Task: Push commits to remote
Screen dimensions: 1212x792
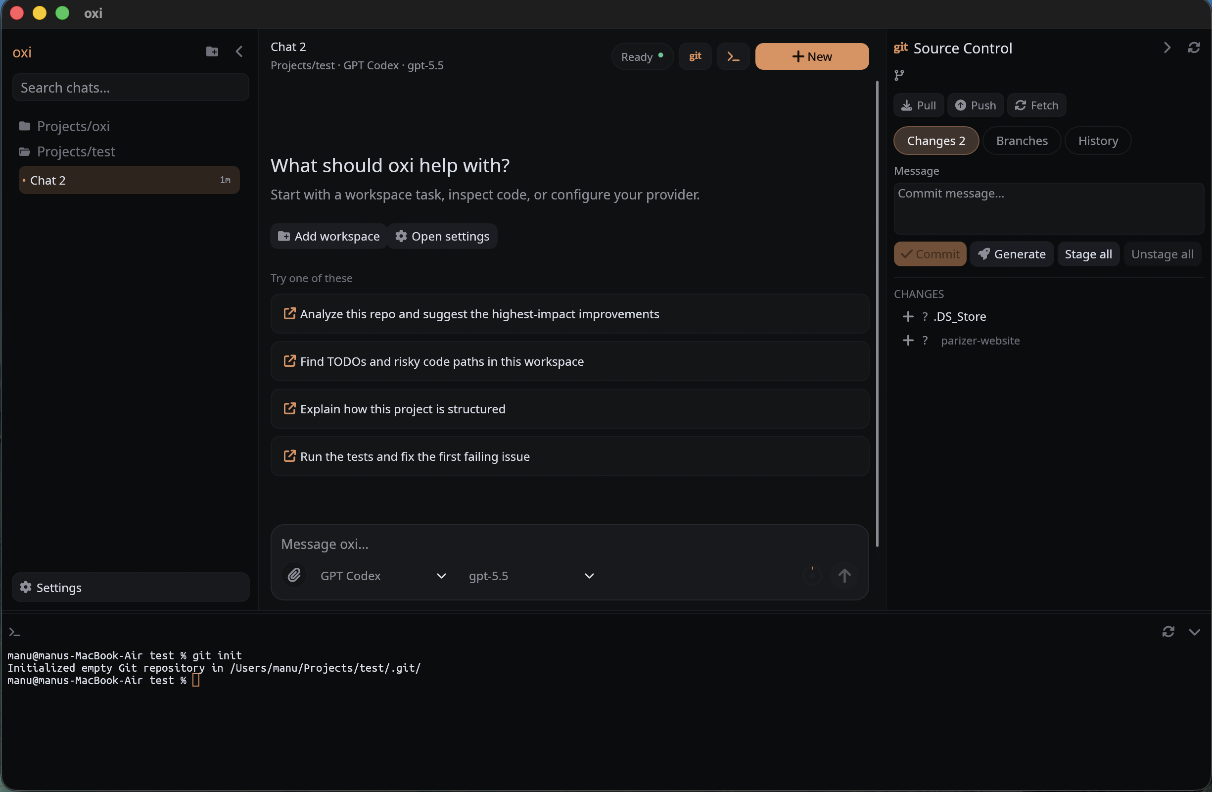Action: [975, 105]
